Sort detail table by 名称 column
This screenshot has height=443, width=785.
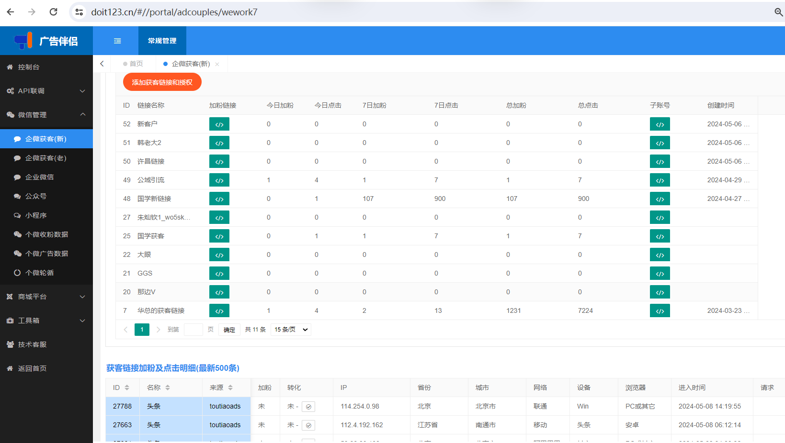168,388
